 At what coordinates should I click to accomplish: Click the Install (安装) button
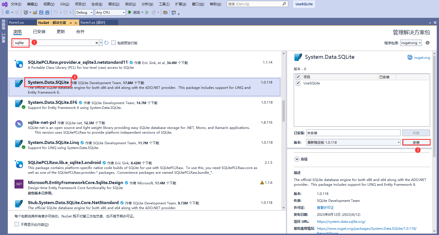416,142
